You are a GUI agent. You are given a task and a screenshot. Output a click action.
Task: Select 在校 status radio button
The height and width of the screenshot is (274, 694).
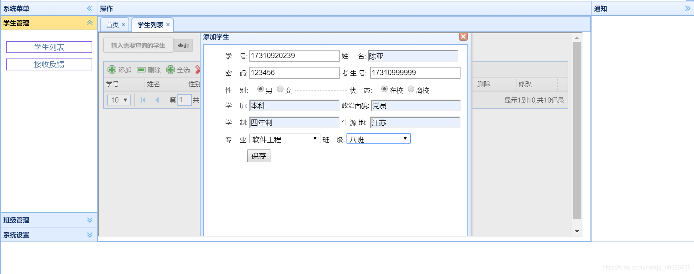tap(384, 89)
